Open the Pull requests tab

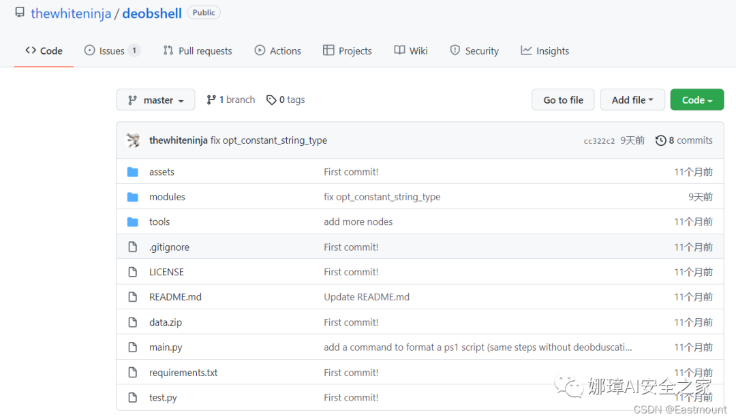click(x=198, y=50)
